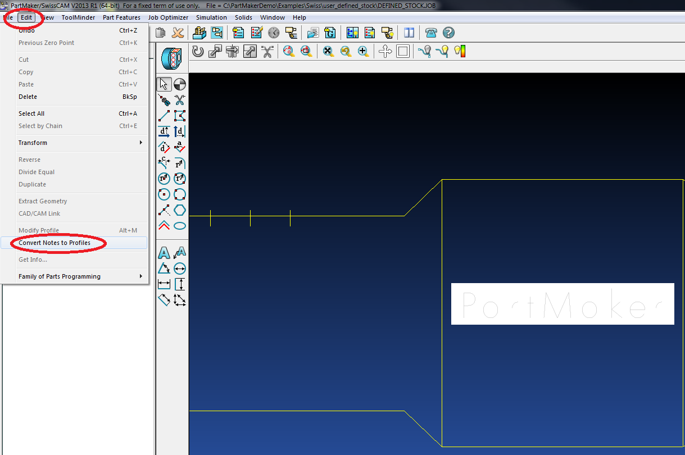Screen dimensions: 685x455
Task: Select the zero point origin tool
Action: tap(180, 84)
